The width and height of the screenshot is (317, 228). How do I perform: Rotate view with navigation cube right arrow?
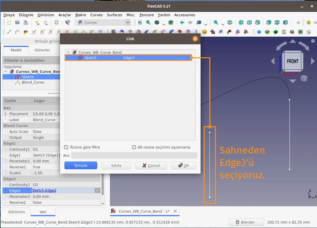[313, 61]
